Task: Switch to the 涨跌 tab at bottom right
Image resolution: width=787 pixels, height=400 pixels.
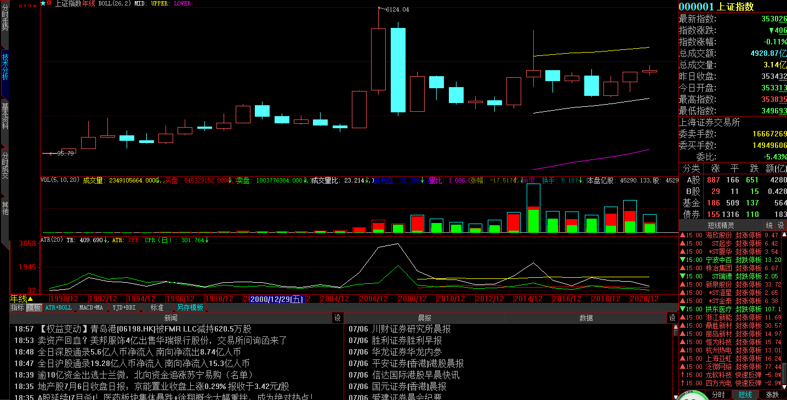Action: [x=772, y=395]
